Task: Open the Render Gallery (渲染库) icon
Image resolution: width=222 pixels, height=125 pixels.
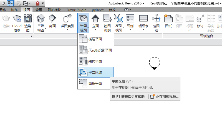Action: (x=27, y=18)
